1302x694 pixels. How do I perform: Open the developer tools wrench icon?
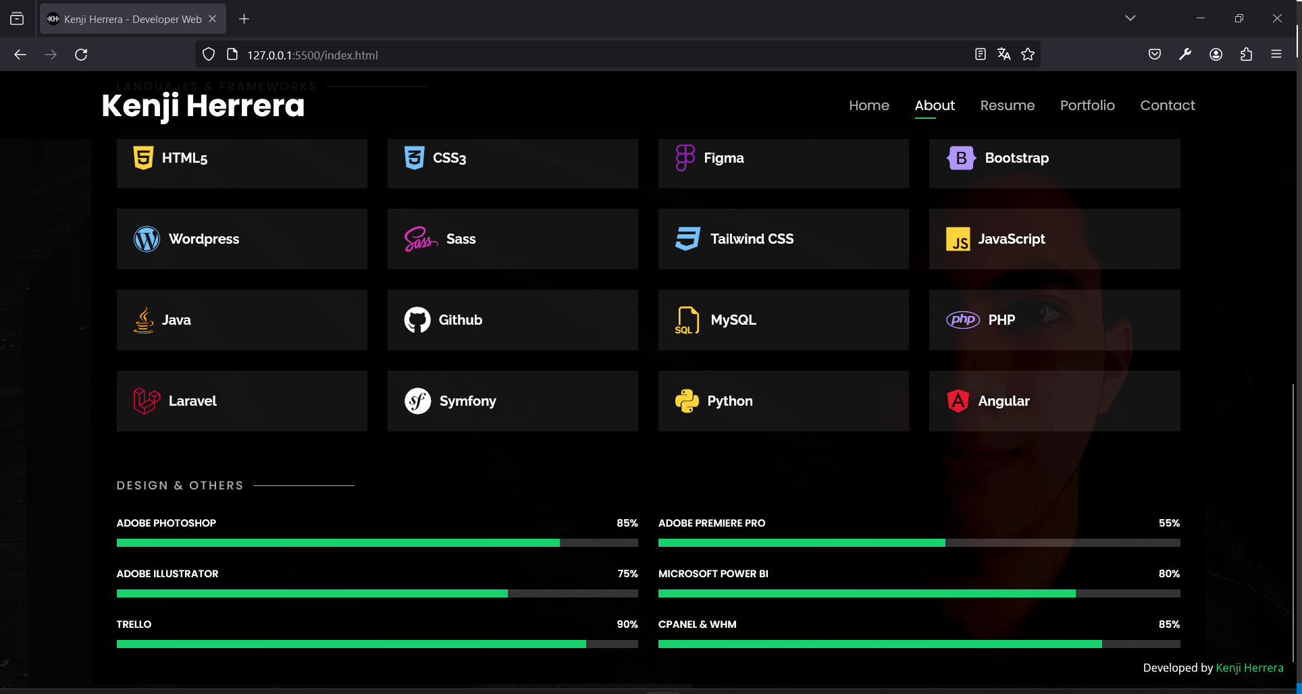pos(1185,55)
